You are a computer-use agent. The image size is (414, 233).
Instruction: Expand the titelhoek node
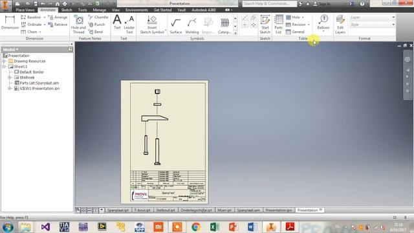(x=10, y=78)
